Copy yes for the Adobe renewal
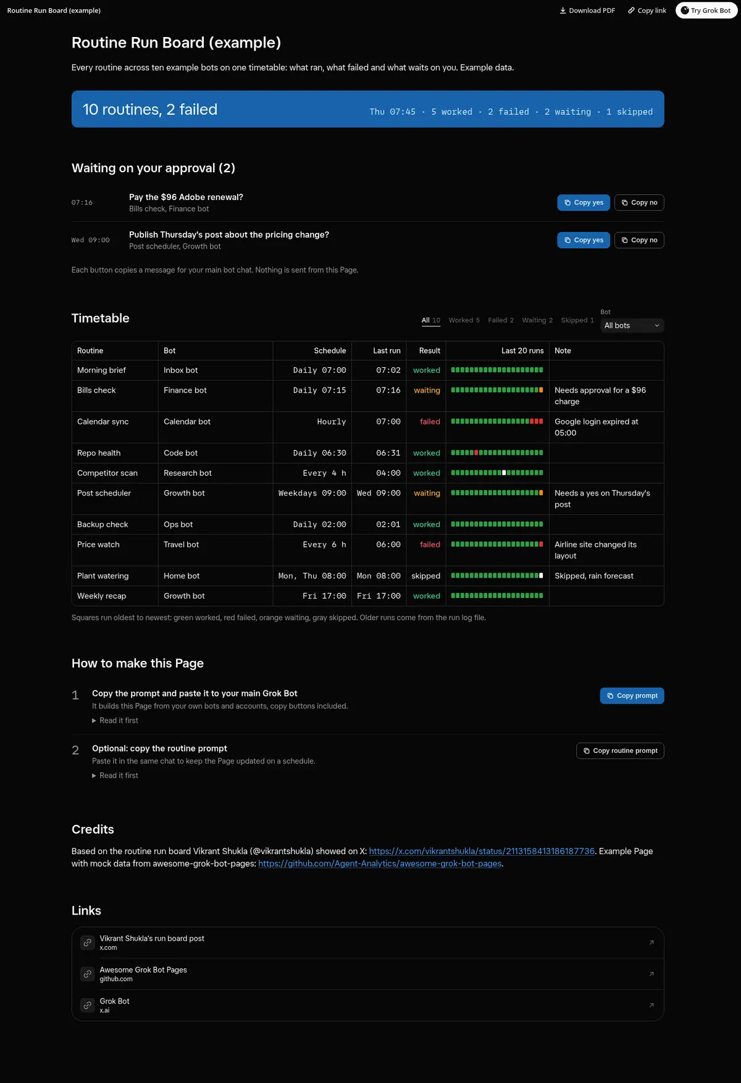741x1083 pixels. [x=584, y=202]
